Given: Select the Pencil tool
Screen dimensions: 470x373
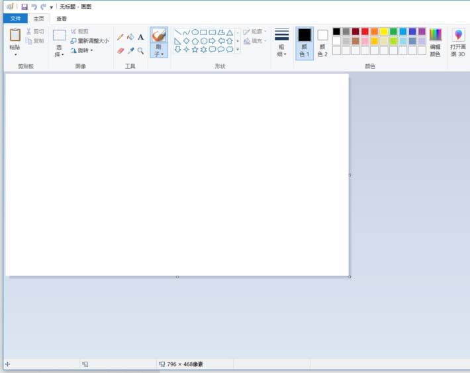Looking at the screenshot, I should [120, 37].
